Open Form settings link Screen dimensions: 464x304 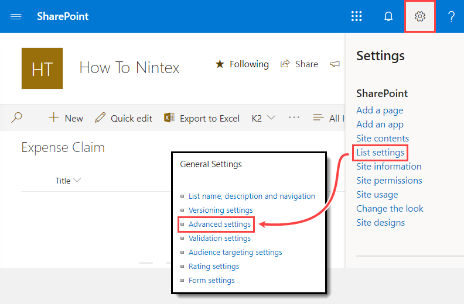(211, 281)
